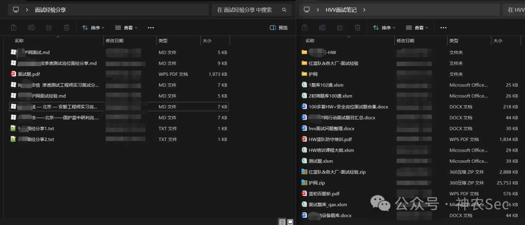Click the computer icon in right address bar
525x225 pixels.
307,10
